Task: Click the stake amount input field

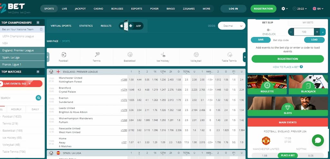Action: pos(304,32)
